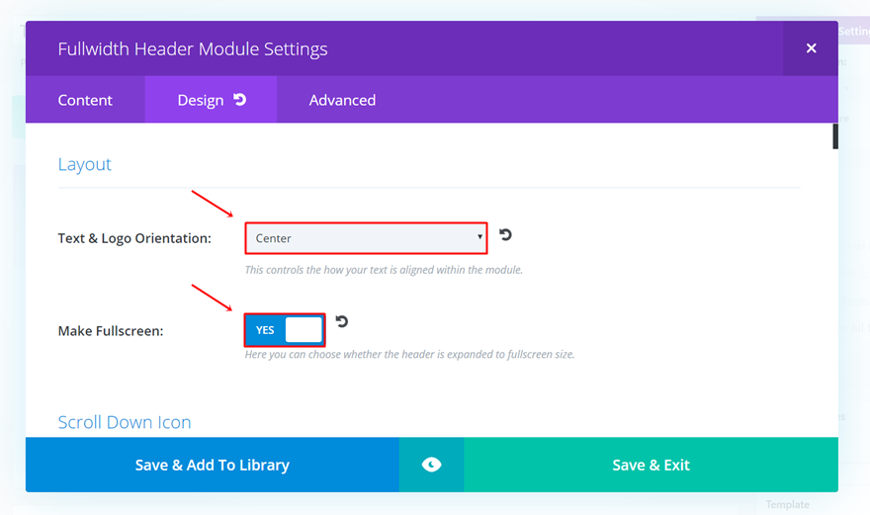Reset Design tab settings with undo icon
The width and height of the screenshot is (870, 515).
[240, 100]
